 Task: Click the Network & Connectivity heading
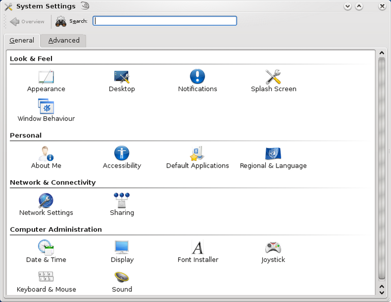pos(52,182)
